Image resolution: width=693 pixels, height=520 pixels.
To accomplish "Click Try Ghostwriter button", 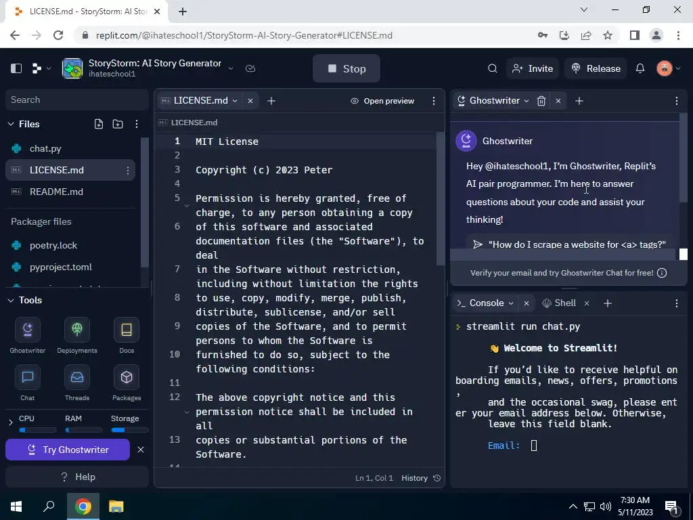I will coord(68,450).
